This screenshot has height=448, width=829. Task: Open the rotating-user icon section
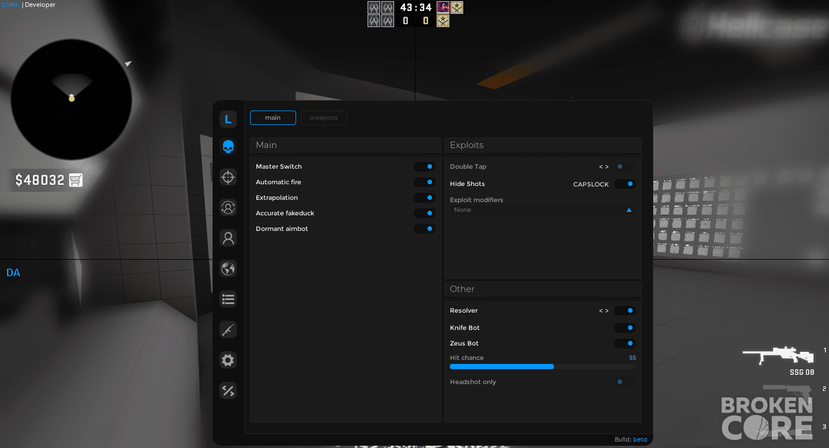pyautogui.click(x=228, y=207)
